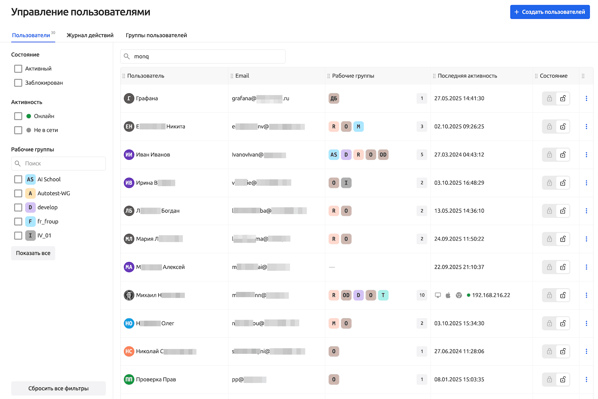
Task: Check the Заблокирован filter checkbox
Action: pos(18,83)
